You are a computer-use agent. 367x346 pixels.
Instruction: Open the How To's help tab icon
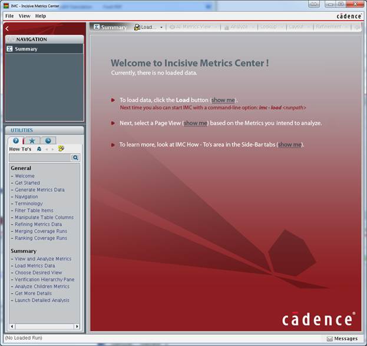coord(16,141)
